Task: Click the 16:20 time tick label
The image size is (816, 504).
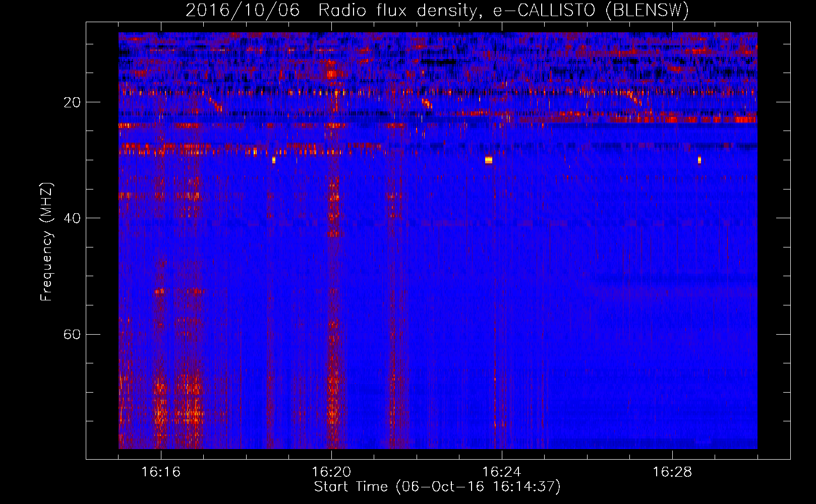Action: 331,472
